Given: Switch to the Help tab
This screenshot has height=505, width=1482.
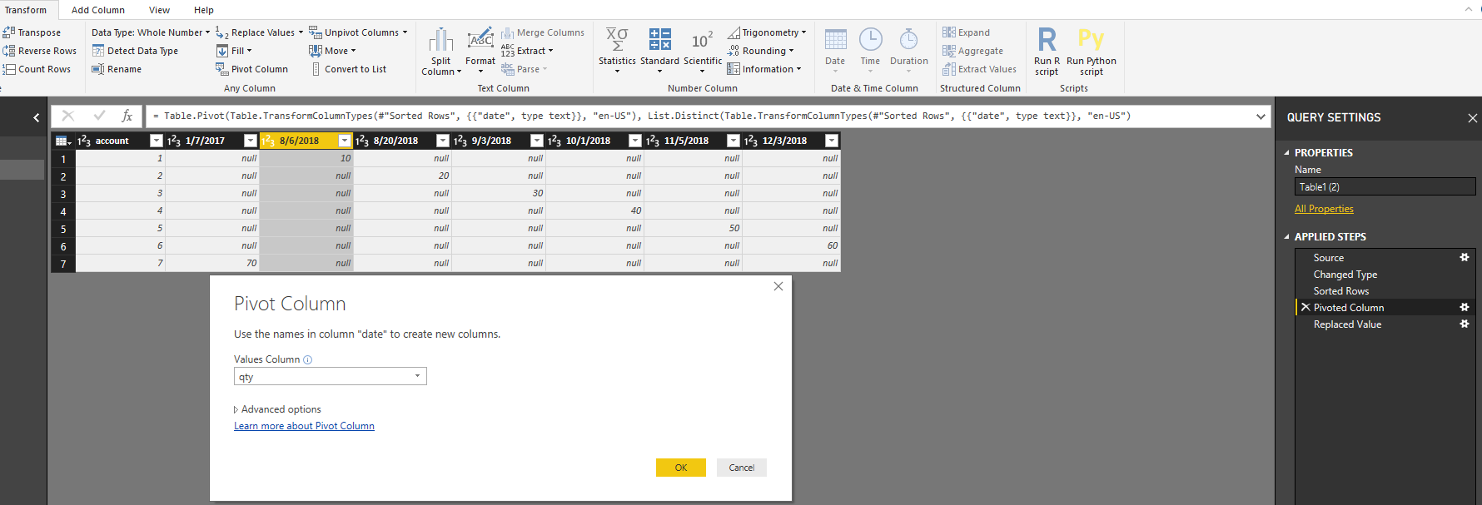Looking at the screenshot, I should point(204,10).
